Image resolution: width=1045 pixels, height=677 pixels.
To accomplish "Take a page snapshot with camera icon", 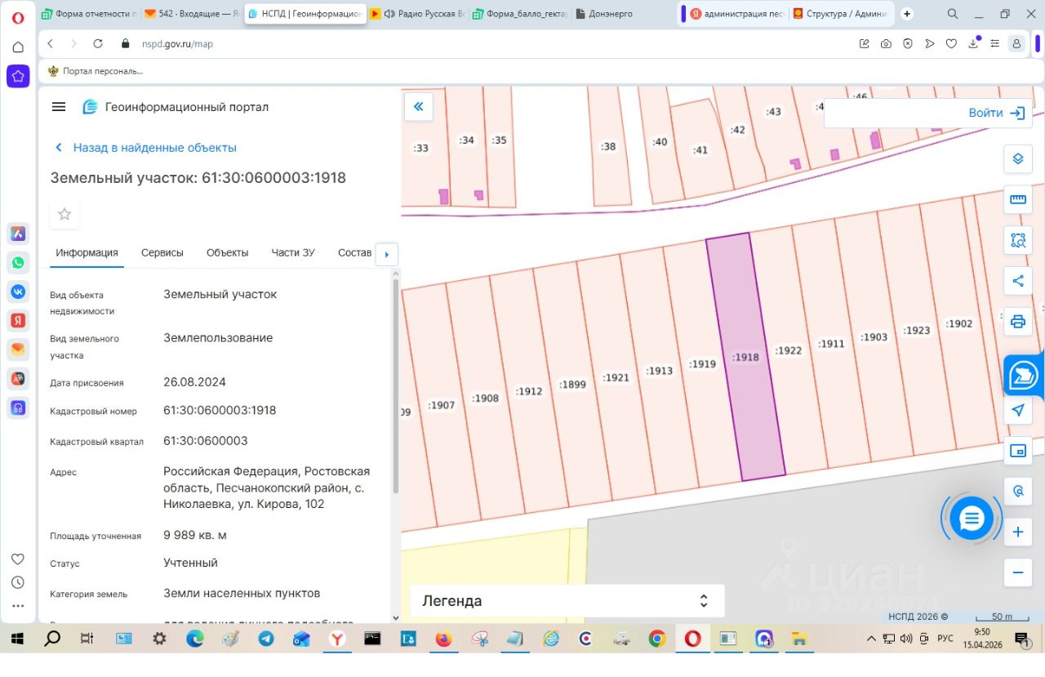I will (886, 44).
